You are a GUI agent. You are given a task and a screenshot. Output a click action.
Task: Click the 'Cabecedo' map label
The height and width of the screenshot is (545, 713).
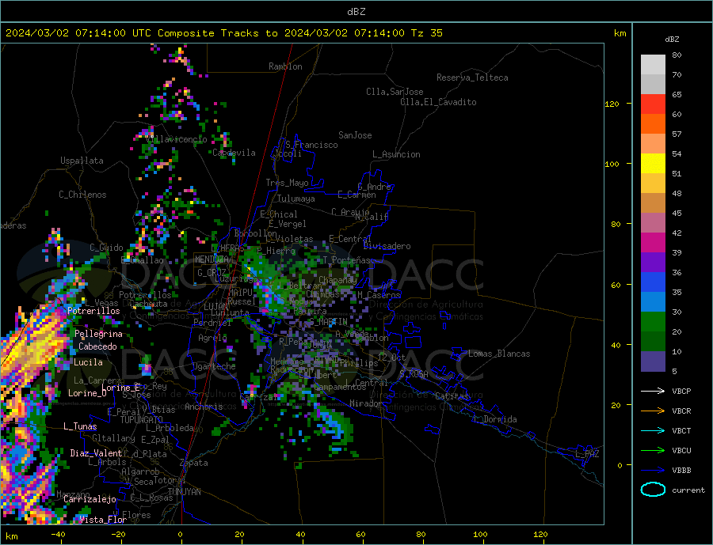97,346
